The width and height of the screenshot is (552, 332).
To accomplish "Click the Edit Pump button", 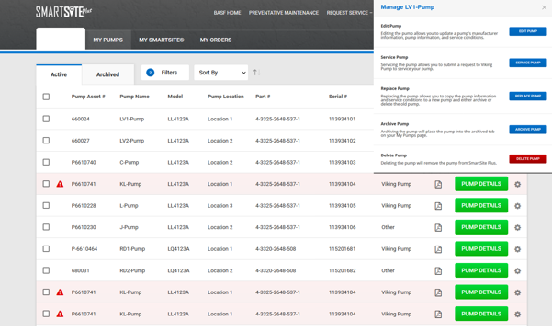I will [528, 31].
